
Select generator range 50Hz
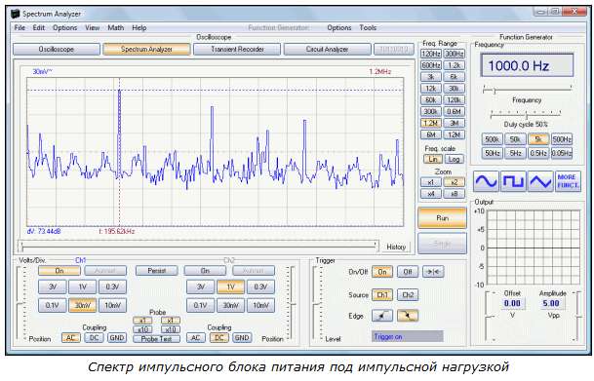(492, 153)
